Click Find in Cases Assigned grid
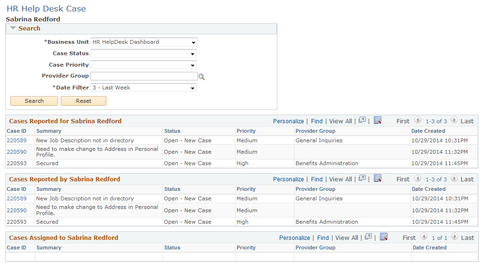The image size is (485, 267). (323, 237)
